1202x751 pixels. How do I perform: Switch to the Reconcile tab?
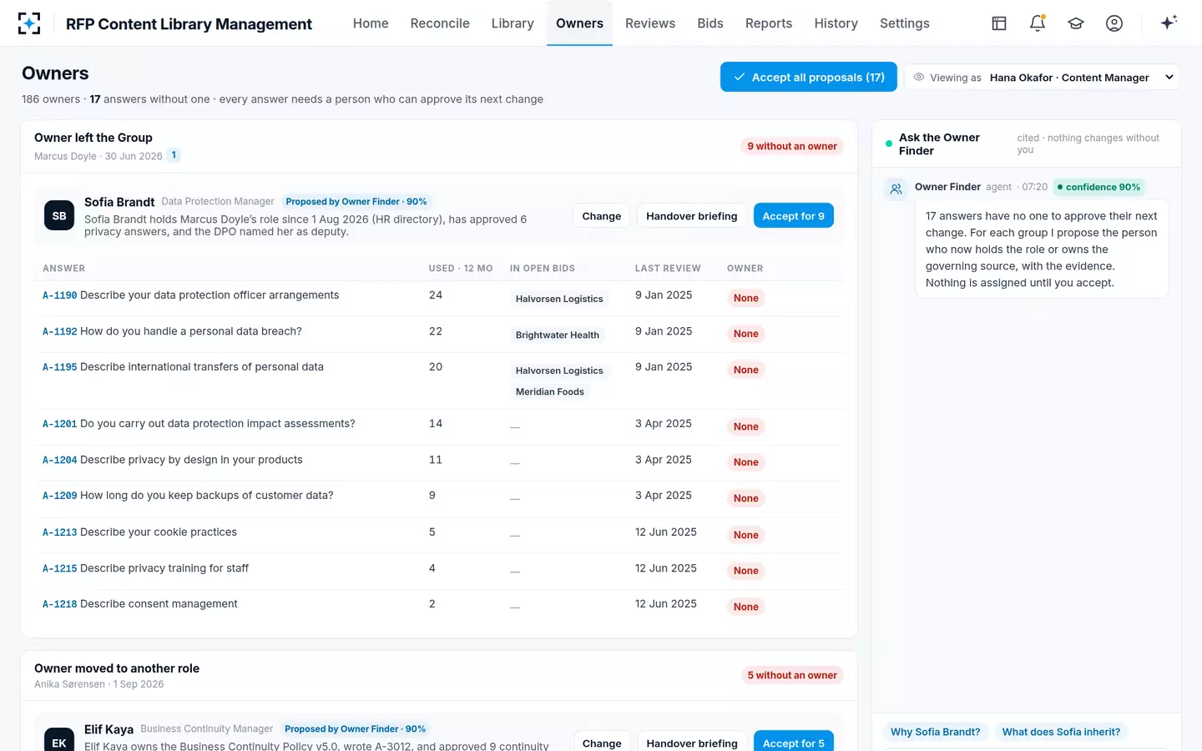pos(440,23)
